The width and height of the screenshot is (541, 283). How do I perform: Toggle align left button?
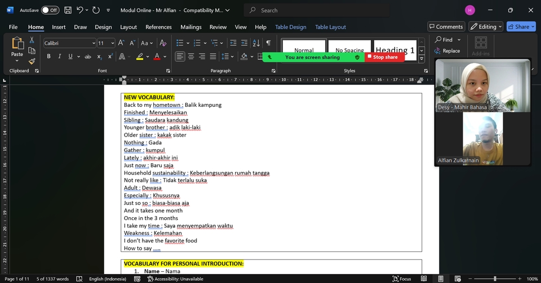point(180,56)
